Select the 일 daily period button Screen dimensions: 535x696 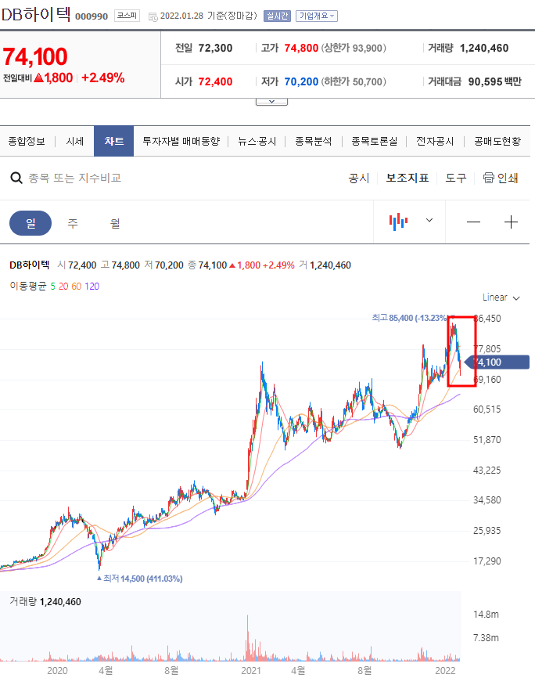coord(31,223)
